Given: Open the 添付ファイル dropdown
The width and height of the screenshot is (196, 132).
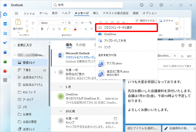Looking at the screenshot, I should pyautogui.click(x=146, y=21).
